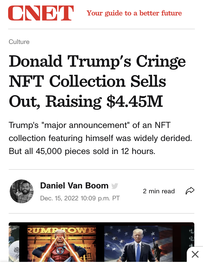
Task: Open the Twitter bird icon beside author
Action: (115, 186)
